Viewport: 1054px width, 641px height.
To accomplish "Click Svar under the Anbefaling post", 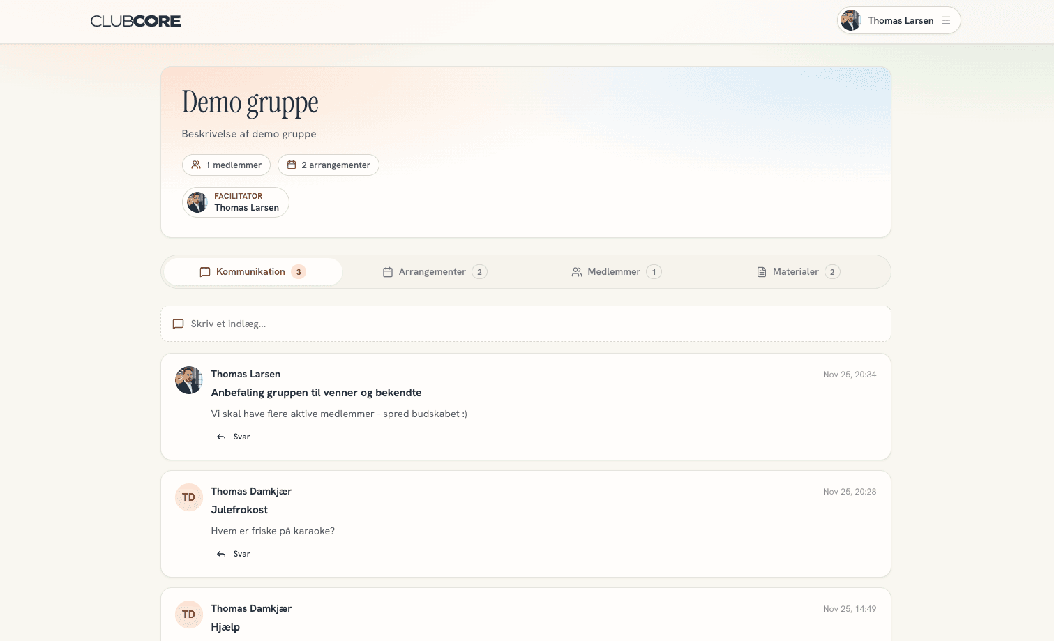I will coord(241,437).
